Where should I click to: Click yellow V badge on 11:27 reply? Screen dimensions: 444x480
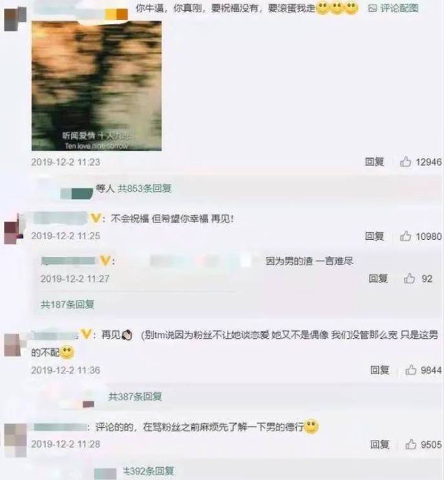105,261
